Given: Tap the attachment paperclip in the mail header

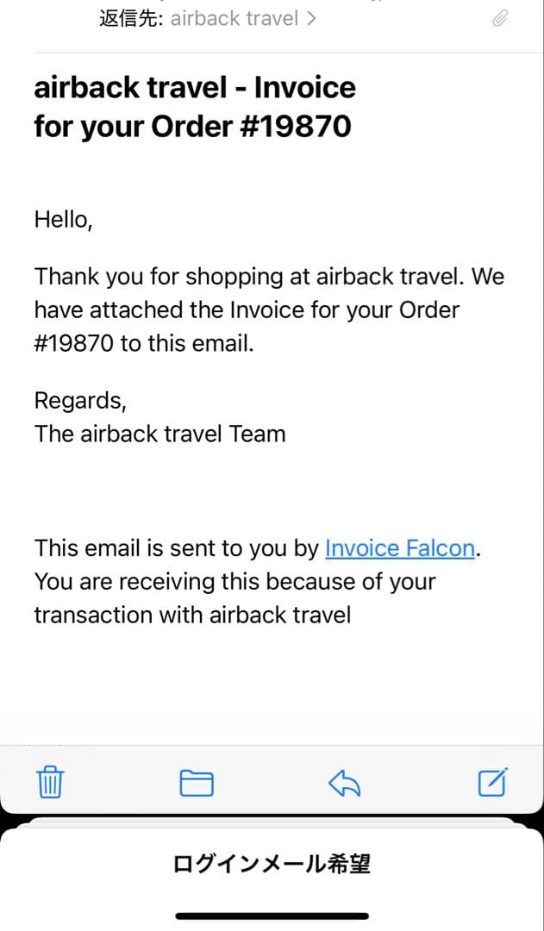Looking at the screenshot, I should pyautogui.click(x=500, y=17).
